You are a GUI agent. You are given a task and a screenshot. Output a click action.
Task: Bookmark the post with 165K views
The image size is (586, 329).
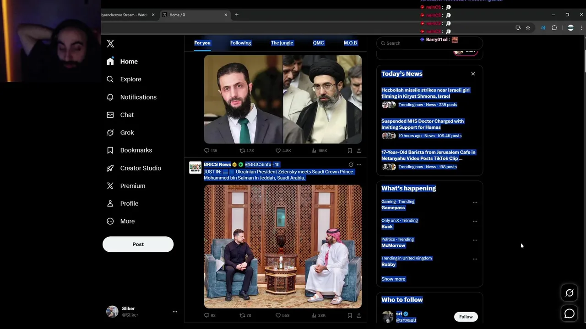pyautogui.click(x=350, y=150)
